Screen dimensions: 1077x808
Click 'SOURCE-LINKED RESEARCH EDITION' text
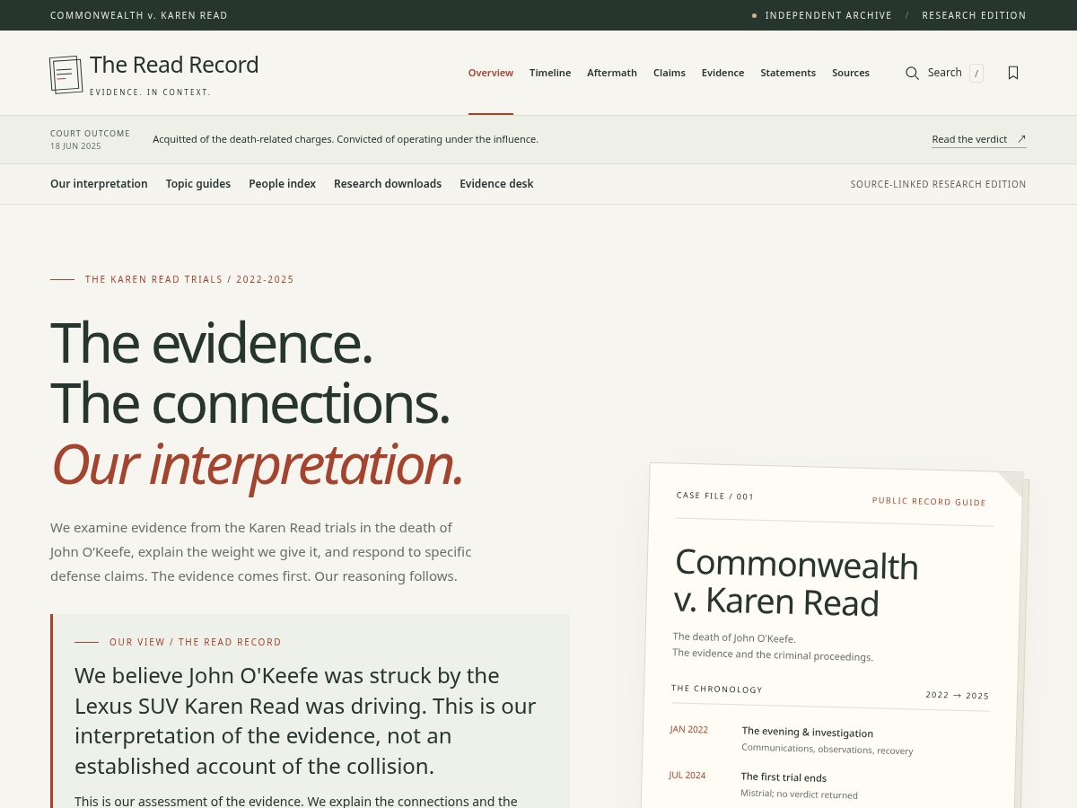point(939,184)
